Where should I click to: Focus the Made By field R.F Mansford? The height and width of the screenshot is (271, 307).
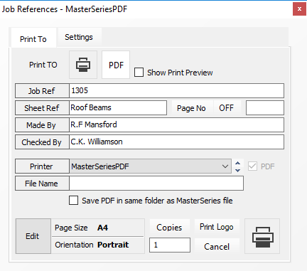point(176,124)
